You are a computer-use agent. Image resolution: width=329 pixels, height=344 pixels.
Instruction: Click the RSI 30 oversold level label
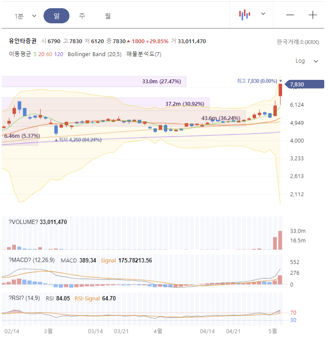[x=293, y=320]
